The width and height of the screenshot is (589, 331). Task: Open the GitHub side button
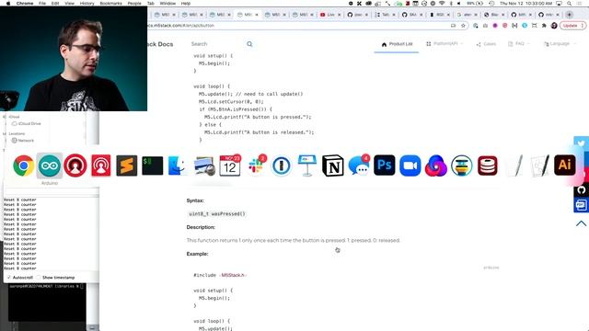[581, 190]
